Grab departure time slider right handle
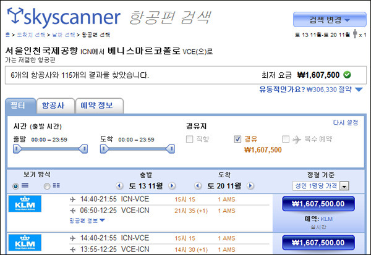371x255 pixels. (83, 149)
